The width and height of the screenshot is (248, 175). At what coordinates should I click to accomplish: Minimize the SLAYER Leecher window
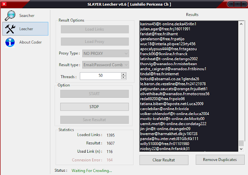(x=231, y=4)
